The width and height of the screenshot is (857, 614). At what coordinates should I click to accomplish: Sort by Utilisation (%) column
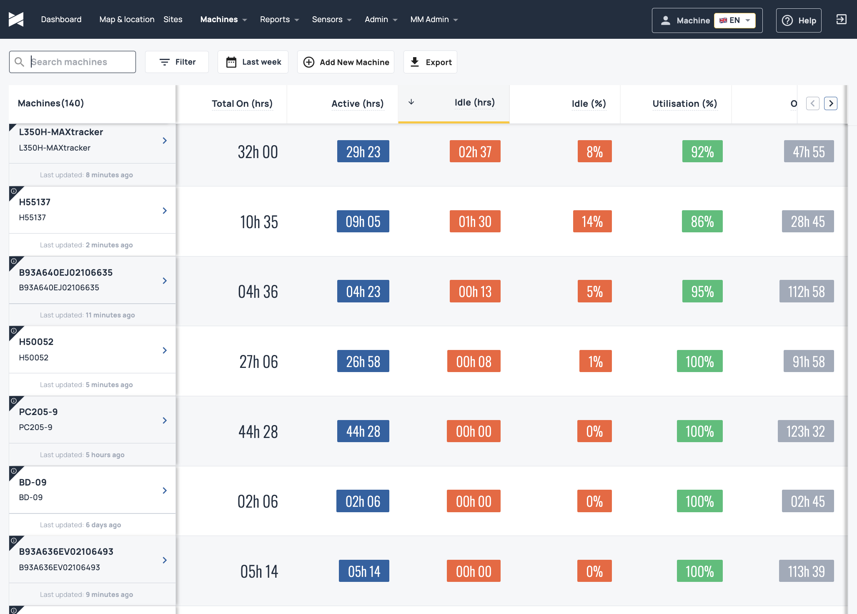(x=684, y=103)
